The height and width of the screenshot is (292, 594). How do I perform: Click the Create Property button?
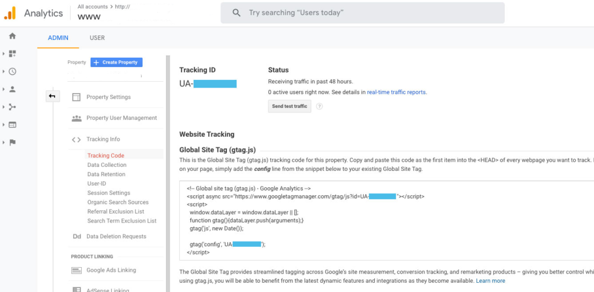[x=116, y=63]
